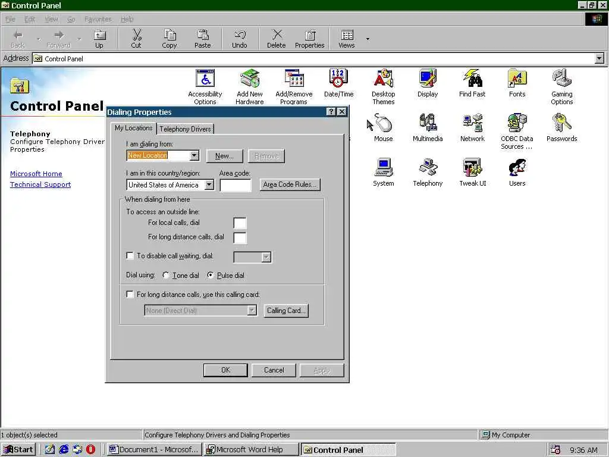Viewport: 609px width, 457px height.
Task: Open the Edit menu
Action: point(30,19)
